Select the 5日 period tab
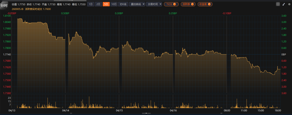292x115 pixels. (x=106, y=4)
